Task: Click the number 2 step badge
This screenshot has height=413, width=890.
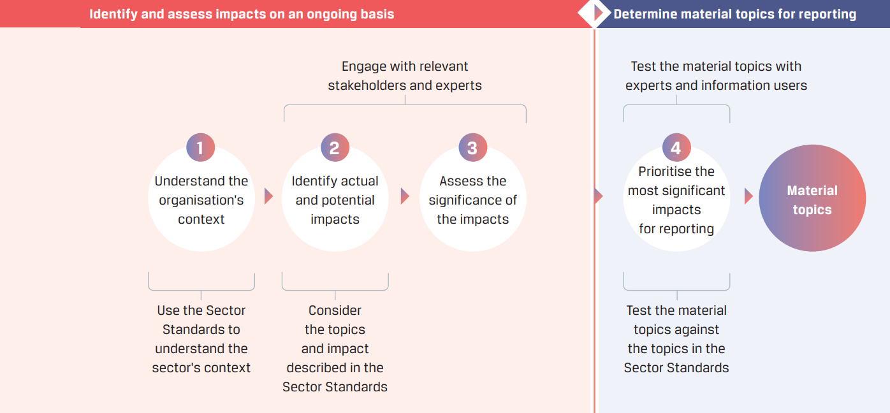Action: pos(335,148)
